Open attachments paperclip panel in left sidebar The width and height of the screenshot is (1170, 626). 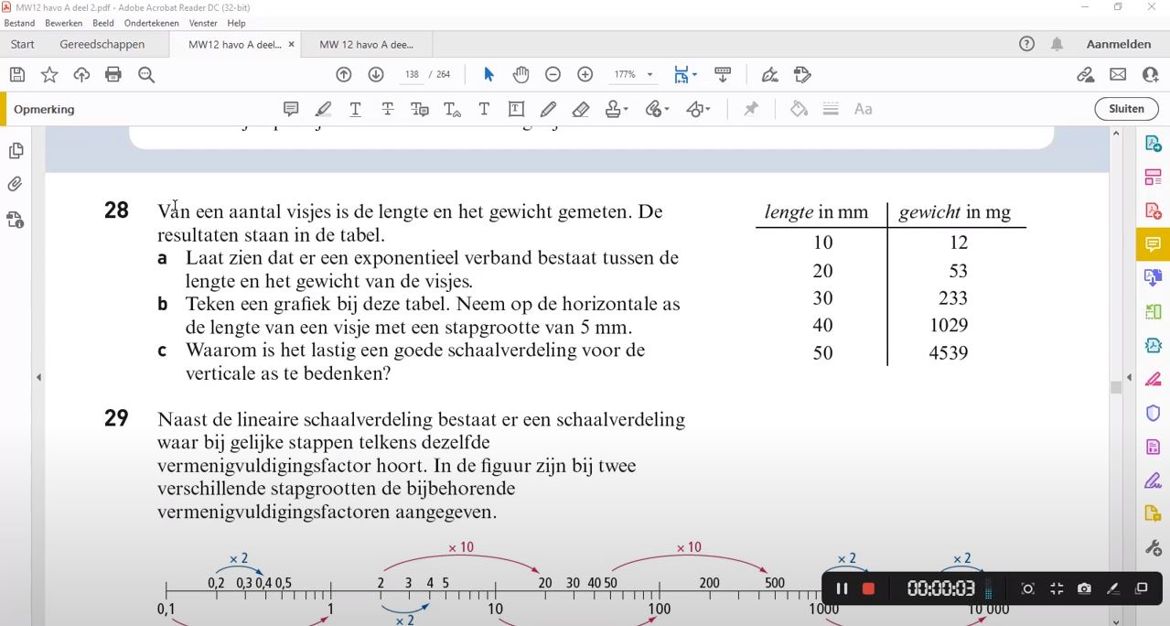(16, 185)
